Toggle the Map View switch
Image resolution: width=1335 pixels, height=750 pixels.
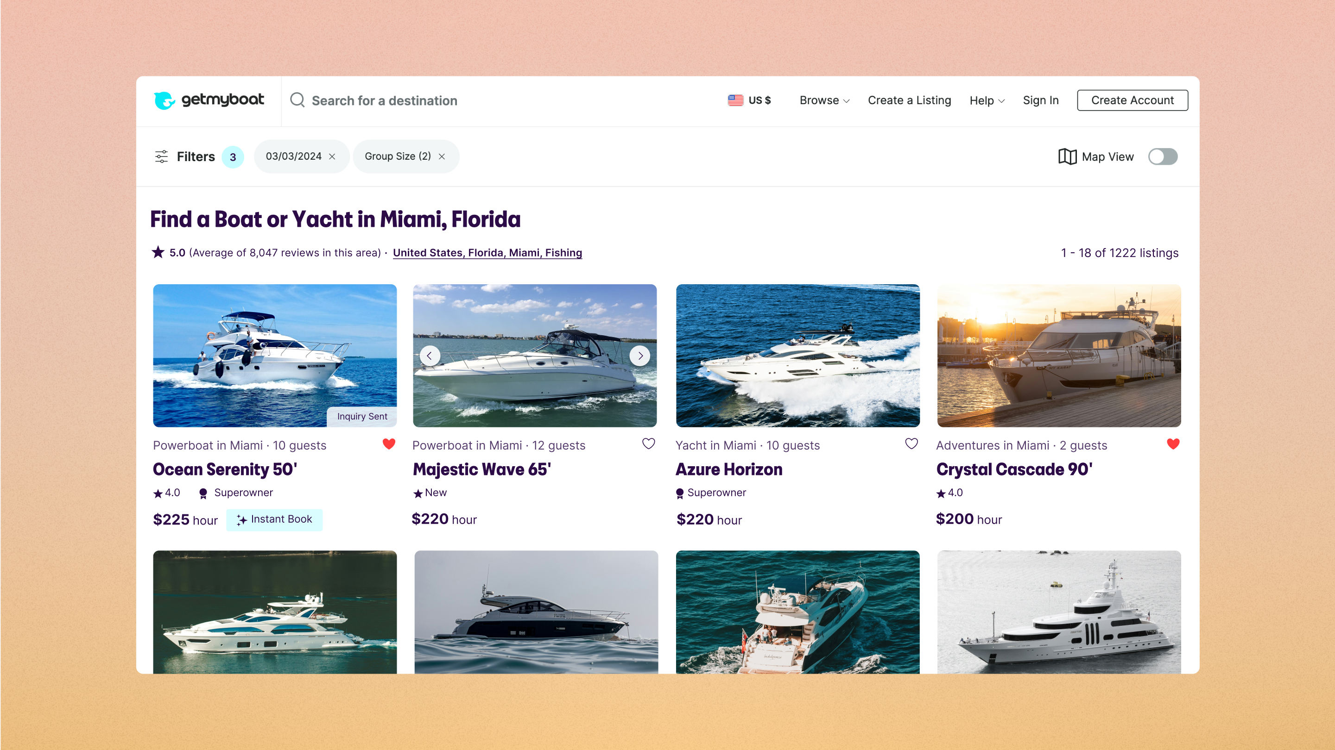tap(1163, 156)
